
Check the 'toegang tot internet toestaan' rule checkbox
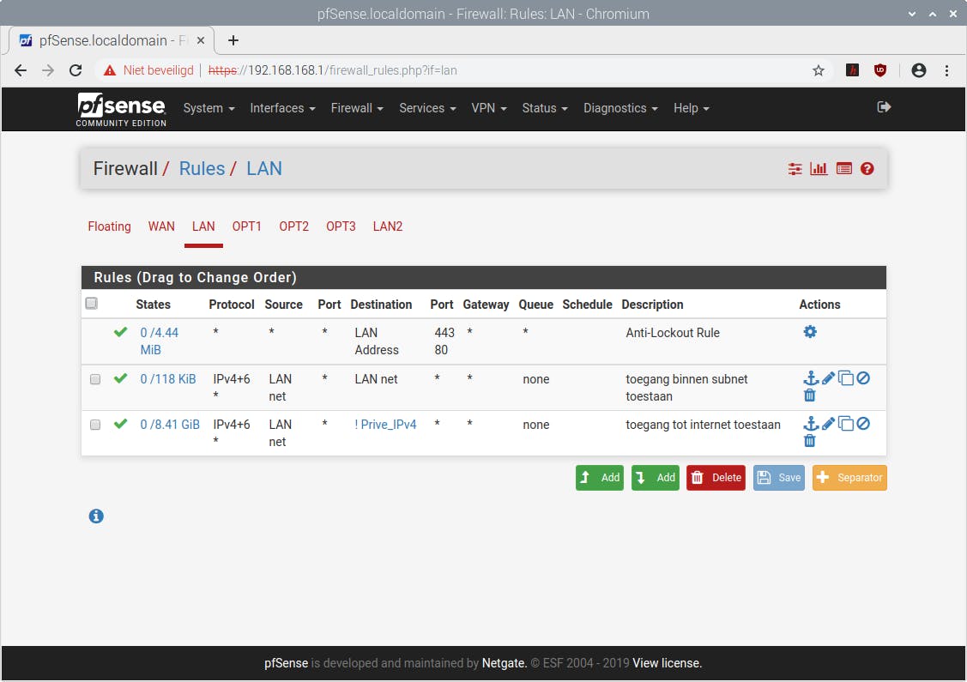(95, 425)
